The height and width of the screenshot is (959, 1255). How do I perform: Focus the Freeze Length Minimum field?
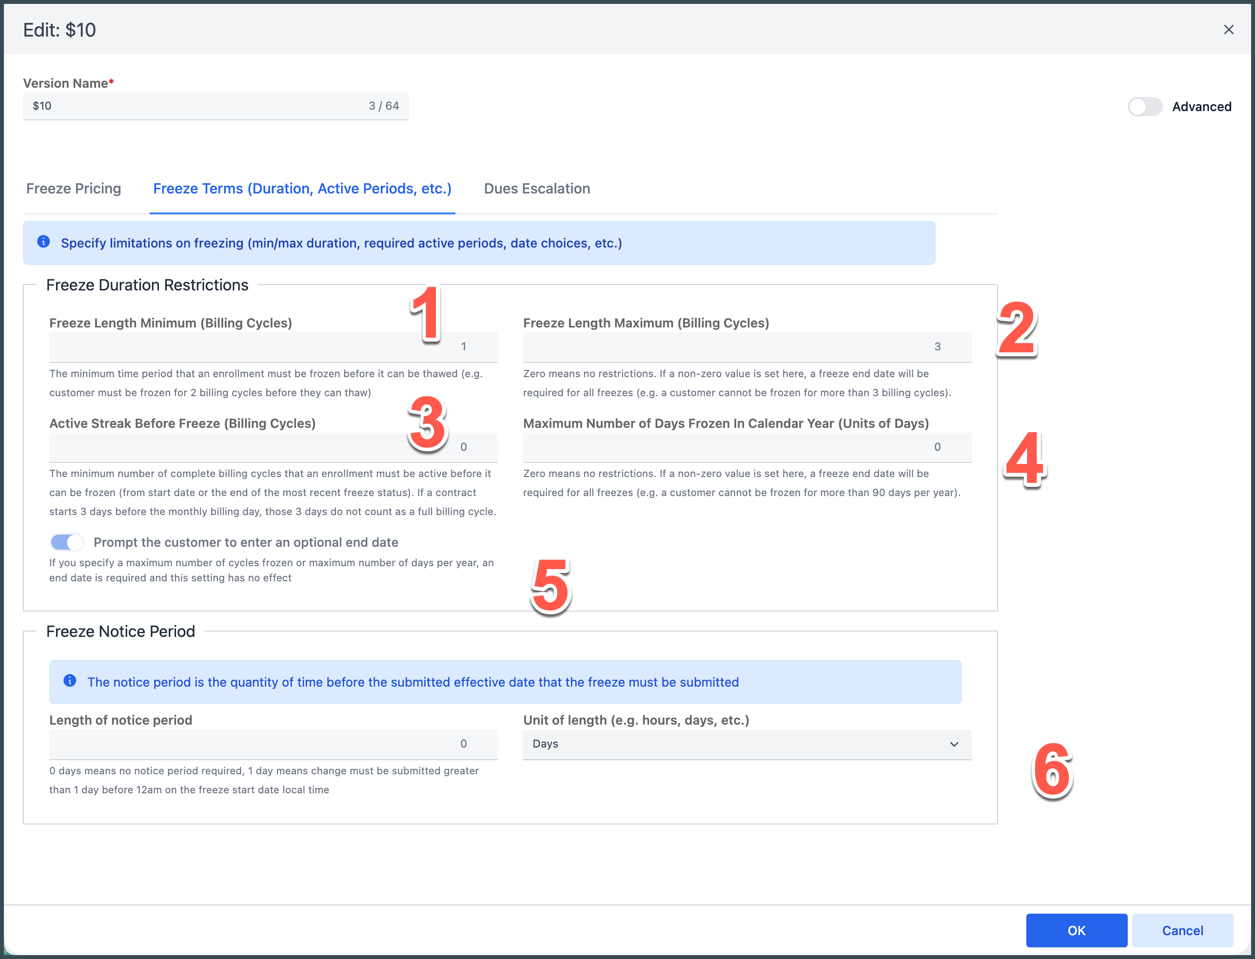tap(273, 346)
